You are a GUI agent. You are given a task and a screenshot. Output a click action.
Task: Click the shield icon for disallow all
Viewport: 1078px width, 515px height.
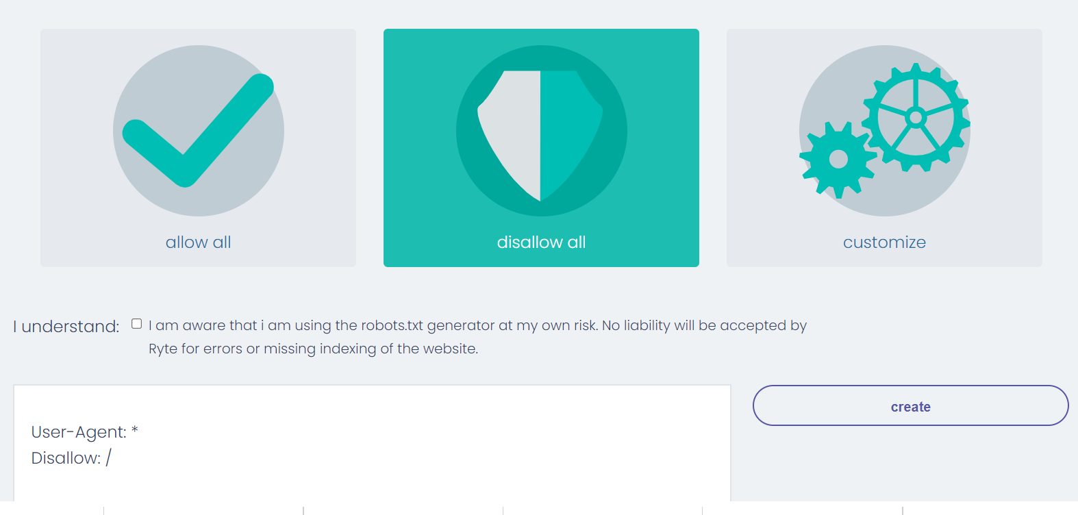click(x=540, y=135)
